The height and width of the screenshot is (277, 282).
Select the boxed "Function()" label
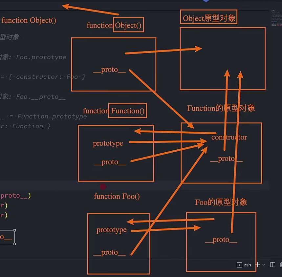[x=128, y=111]
